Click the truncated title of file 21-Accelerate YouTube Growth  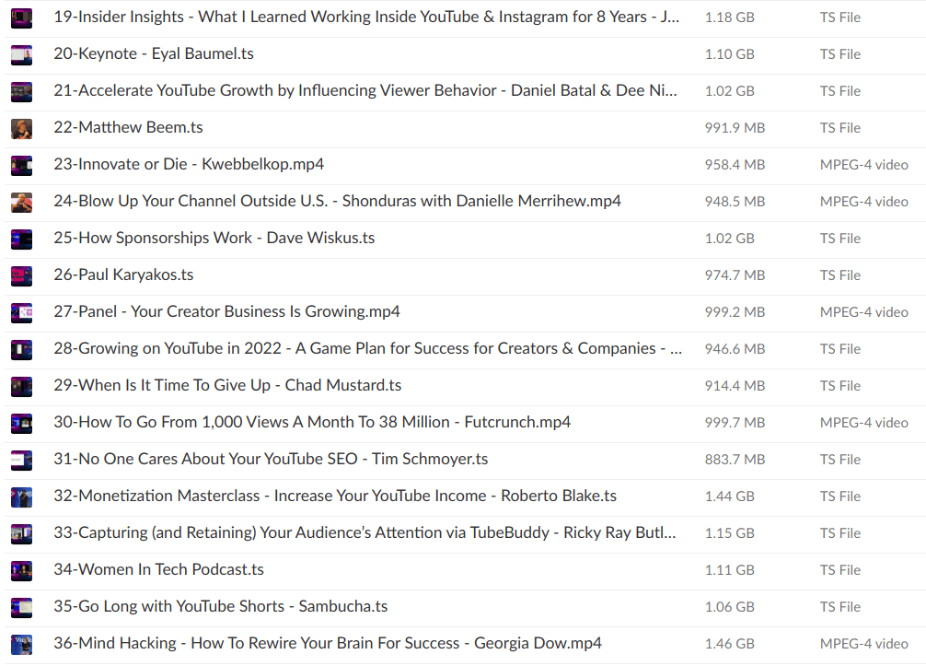[366, 91]
